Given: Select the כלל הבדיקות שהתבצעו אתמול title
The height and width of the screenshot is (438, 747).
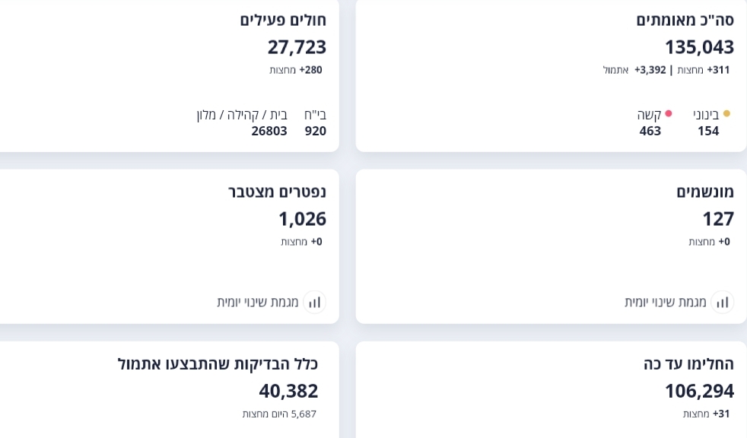Looking at the screenshot, I should point(218,363).
